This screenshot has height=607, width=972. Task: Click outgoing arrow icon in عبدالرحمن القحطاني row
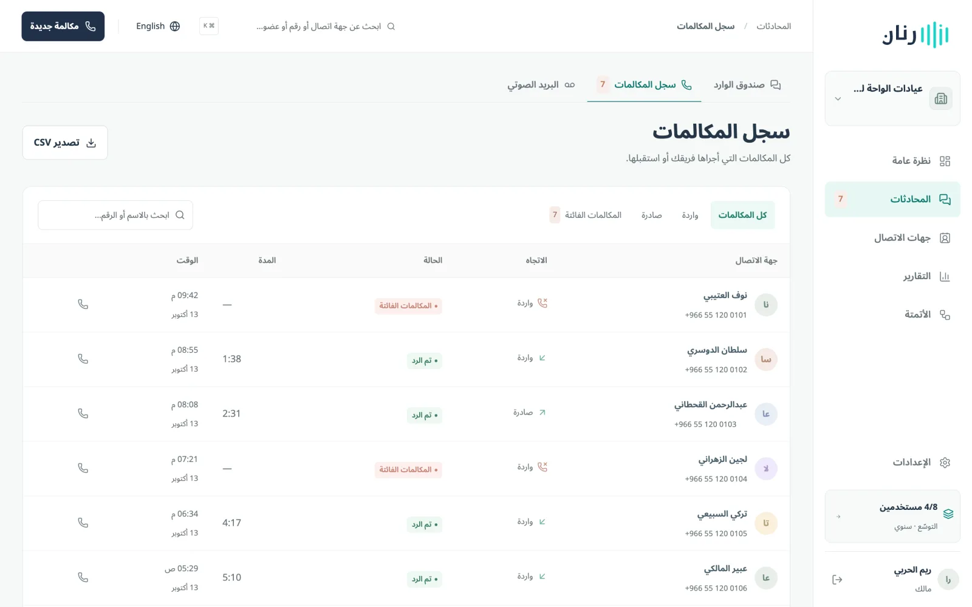coord(542,412)
